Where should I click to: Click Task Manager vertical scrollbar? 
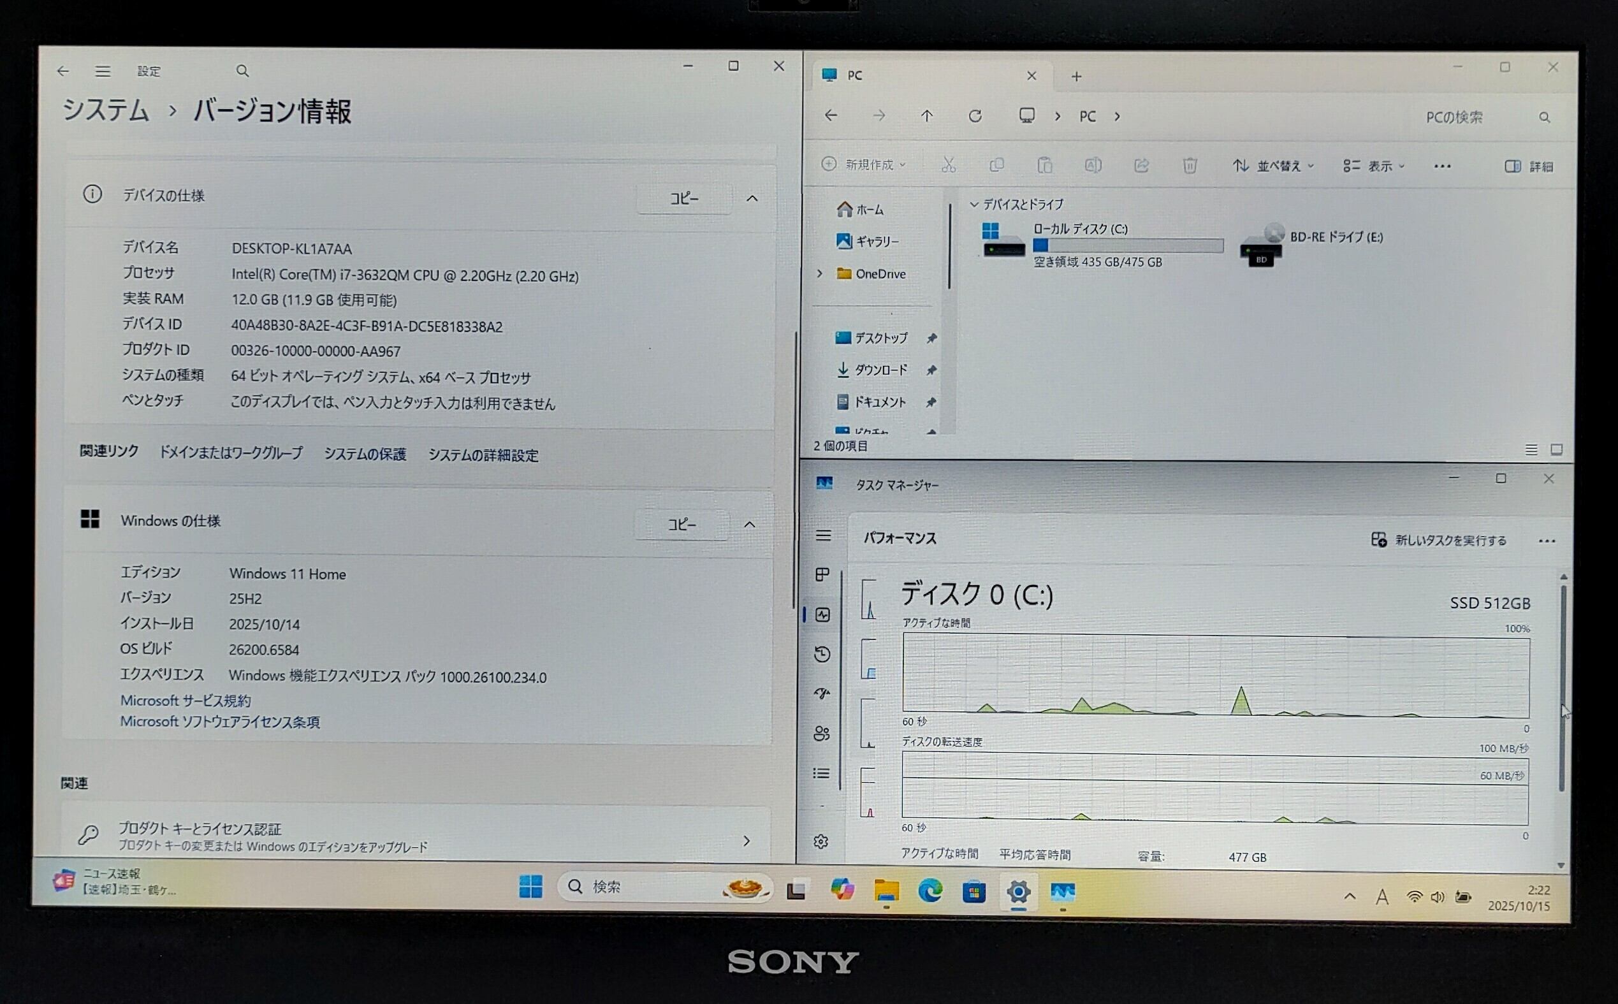point(1563,687)
